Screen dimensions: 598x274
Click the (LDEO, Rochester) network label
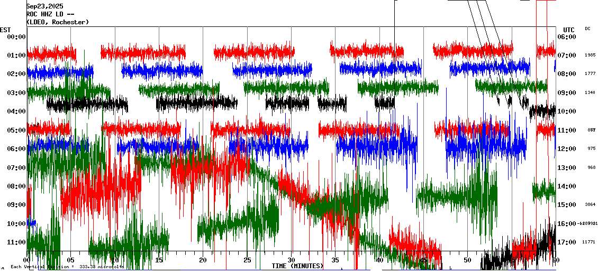pos(58,22)
